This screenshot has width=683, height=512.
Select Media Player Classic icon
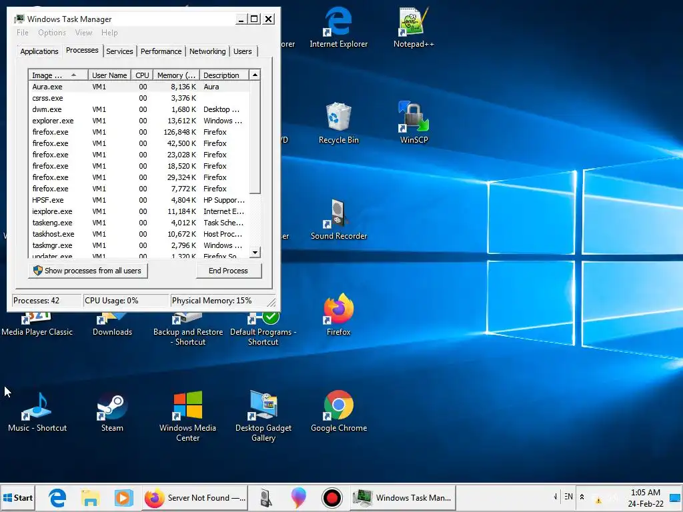(x=37, y=325)
